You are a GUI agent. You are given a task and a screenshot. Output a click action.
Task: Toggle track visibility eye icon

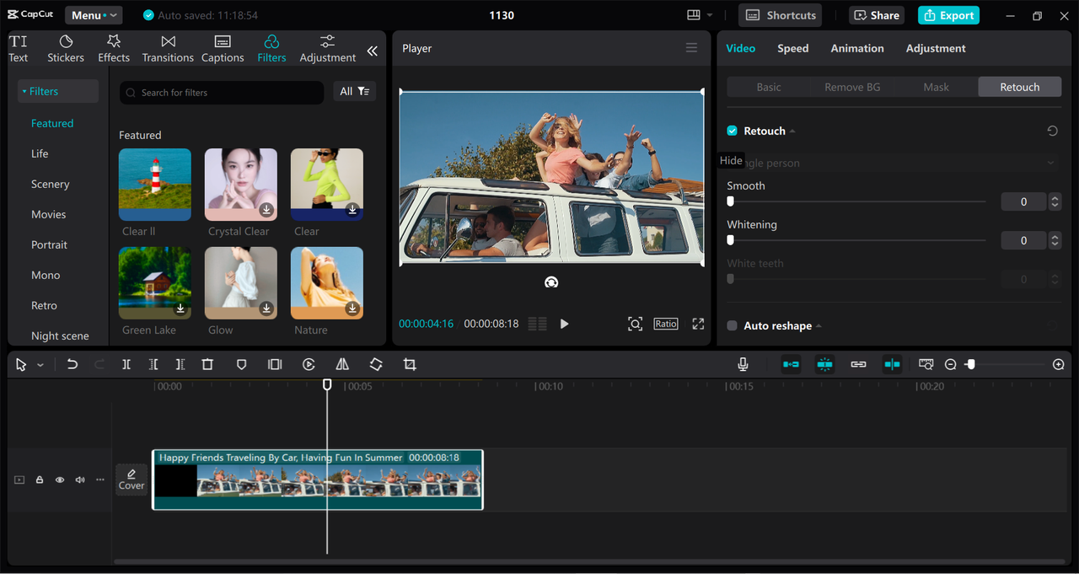[x=60, y=480]
